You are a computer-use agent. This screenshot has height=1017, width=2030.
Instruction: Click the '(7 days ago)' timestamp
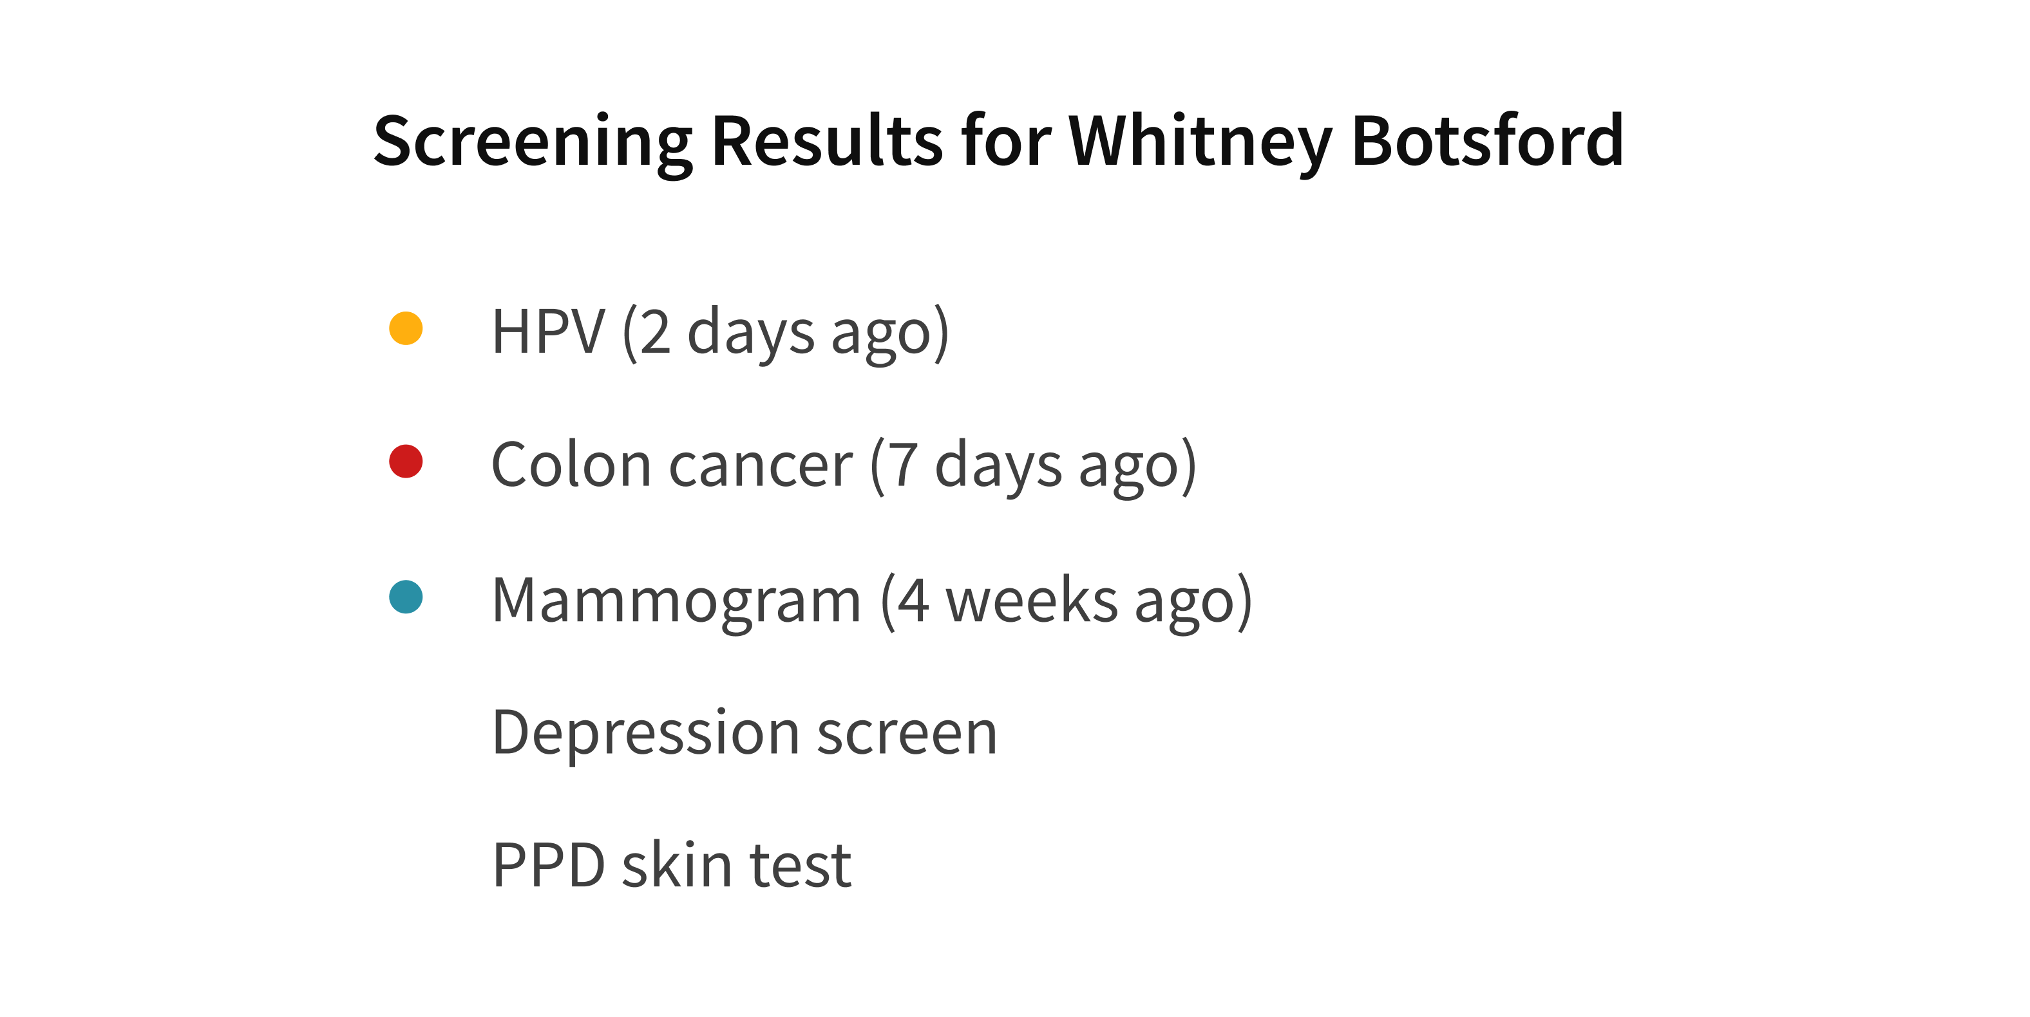click(1033, 465)
